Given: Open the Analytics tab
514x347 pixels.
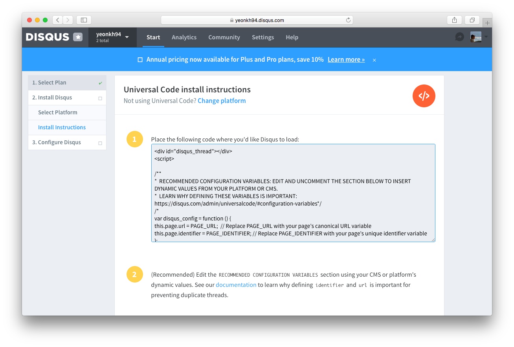Looking at the screenshot, I should point(184,37).
